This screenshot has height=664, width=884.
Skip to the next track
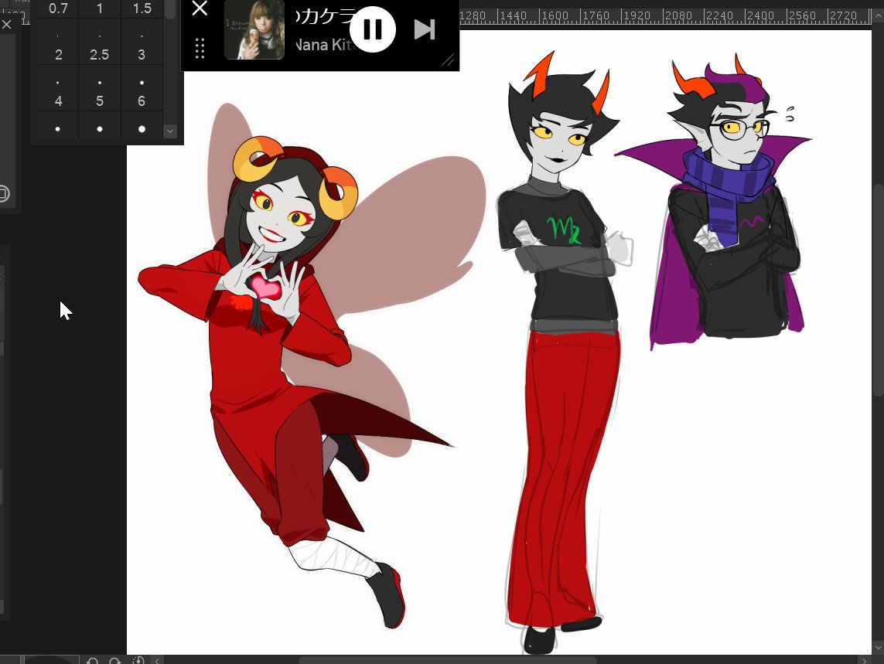425,29
